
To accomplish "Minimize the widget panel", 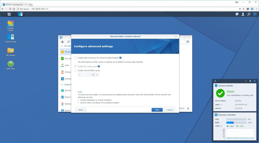I will click(x=246, y=81).
